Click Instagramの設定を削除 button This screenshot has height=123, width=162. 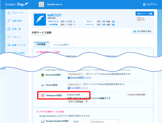[x=136, y=94]
